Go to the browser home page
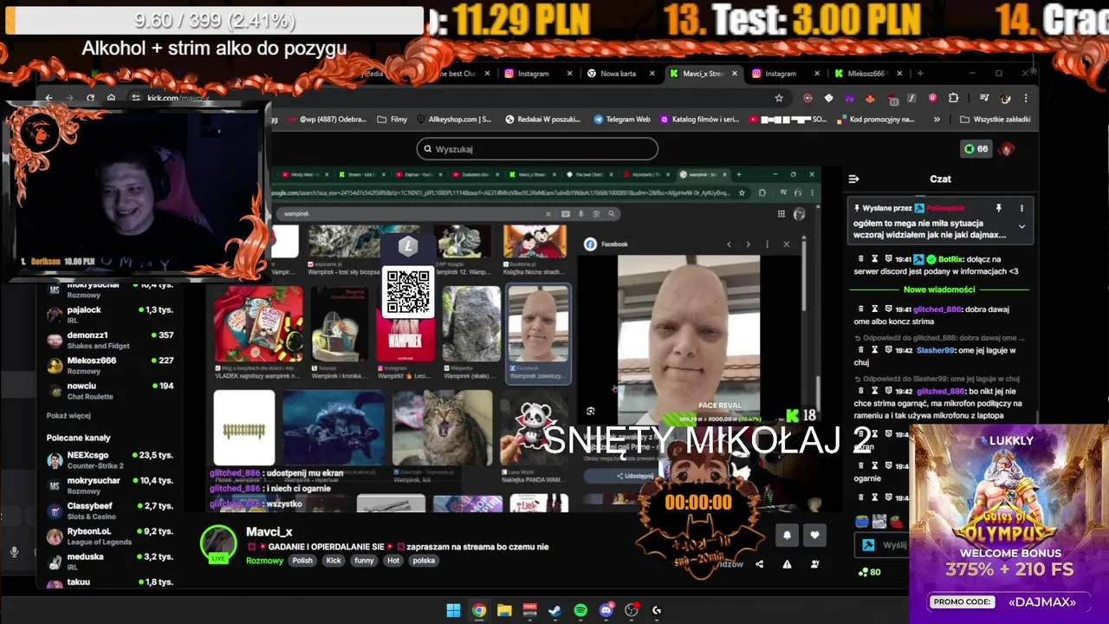This screenshot has width=1109, height=624. pyautogui.click(x=111, y=98)
